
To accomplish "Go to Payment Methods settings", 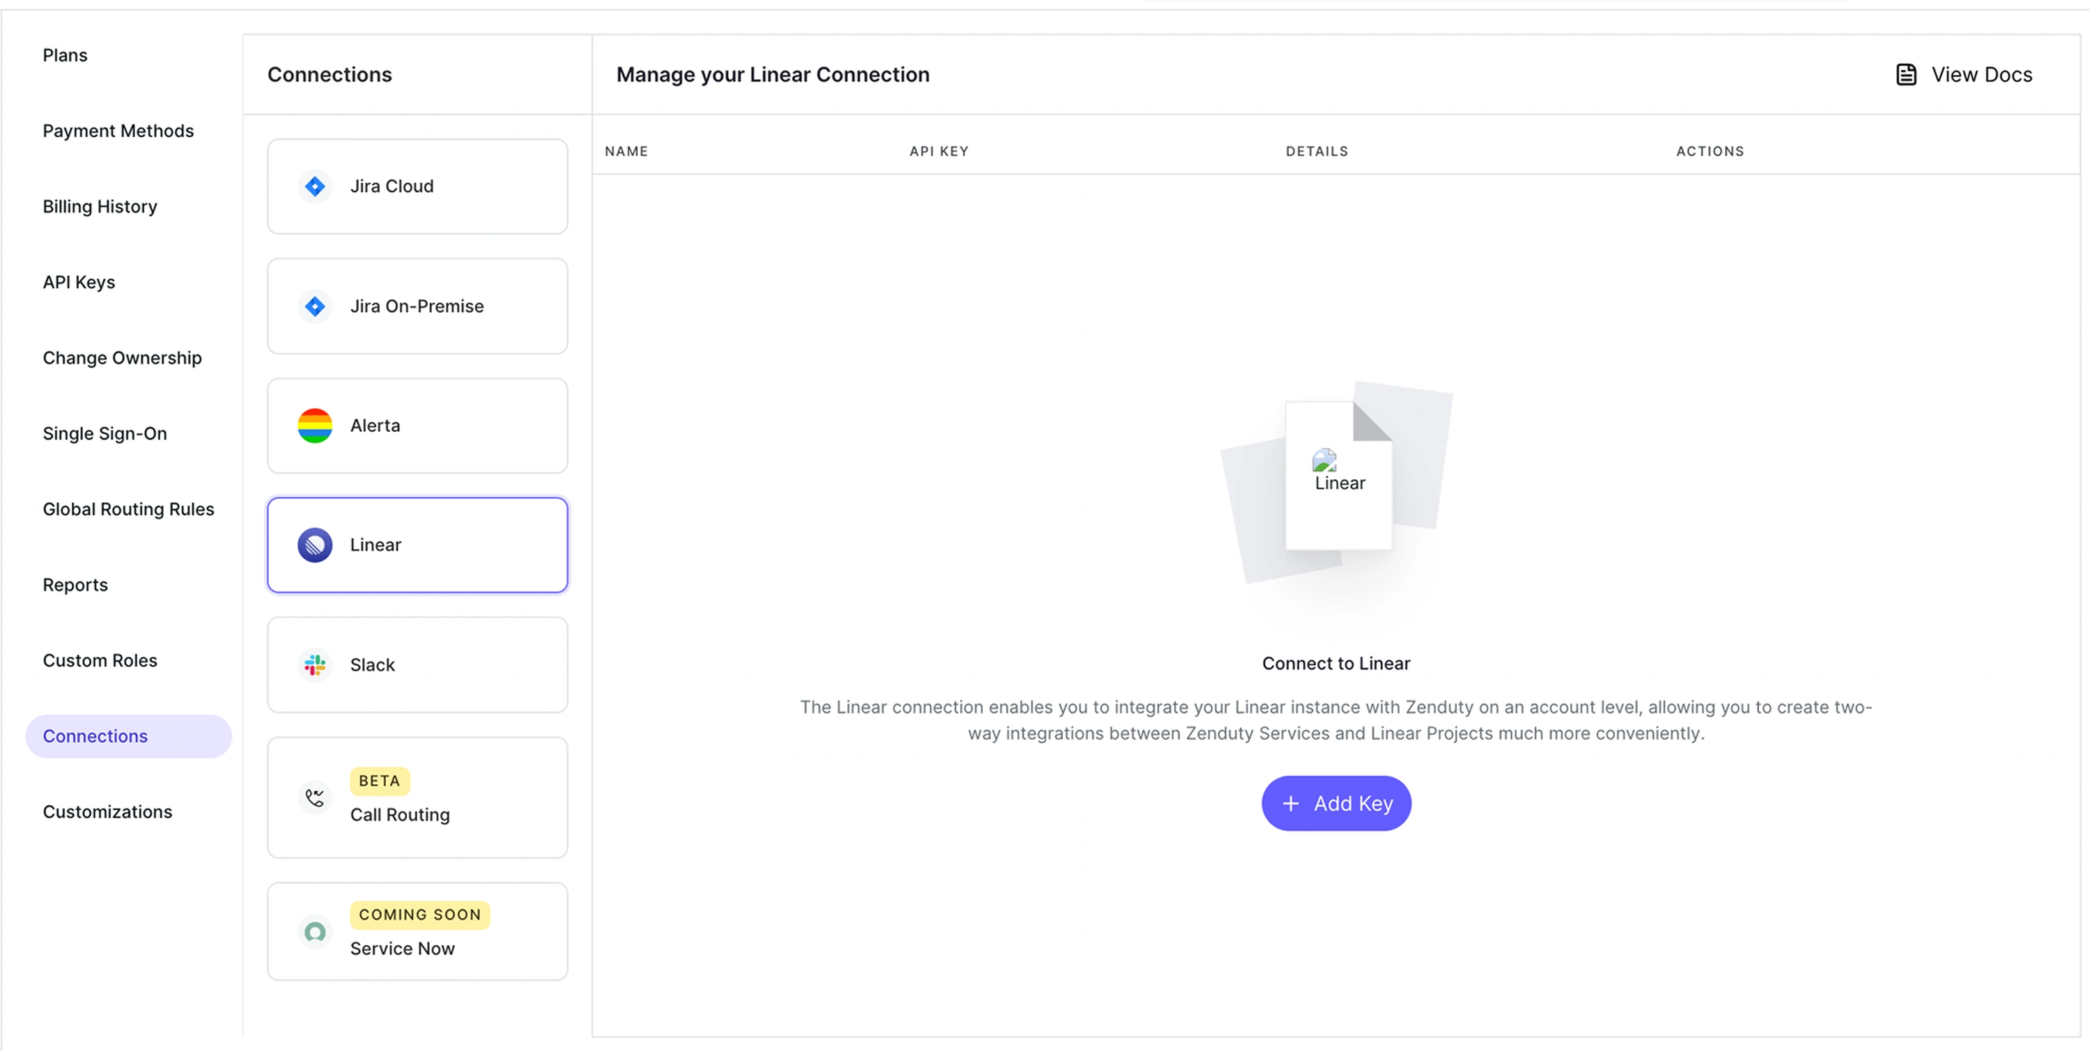I will coord(118,130).
